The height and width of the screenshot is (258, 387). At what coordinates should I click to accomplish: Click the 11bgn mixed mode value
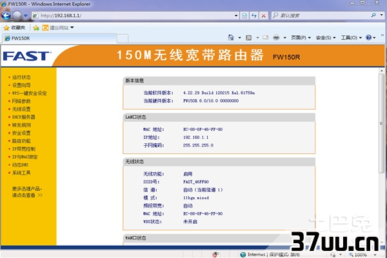coord(196,198)
